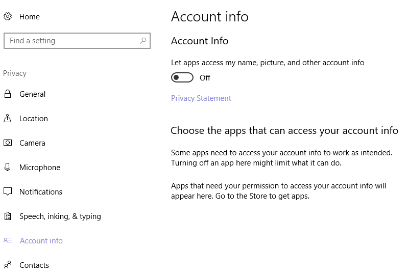Image resolution: width=408 pixels, height=277 pixels.
Task: Open General privacy settings
Action: coord(33,94)
